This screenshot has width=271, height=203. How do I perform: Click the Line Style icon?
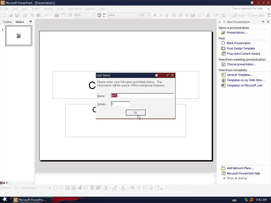(132, 188)
